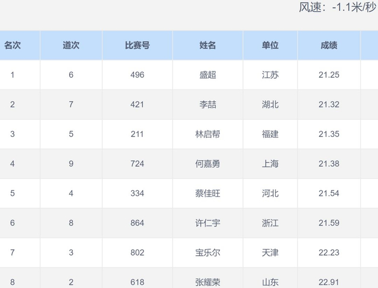Select the 蔡佳旺 name cell
This screenshot has width=378, height=288.
[208, 193]
